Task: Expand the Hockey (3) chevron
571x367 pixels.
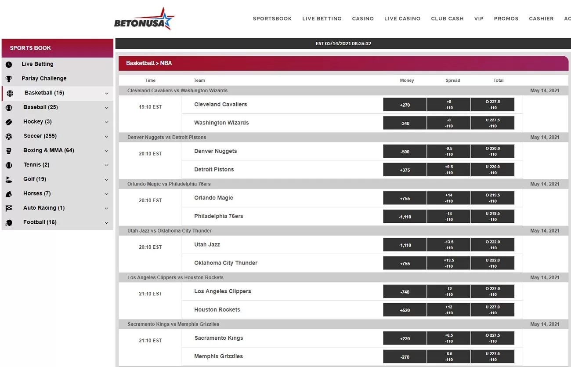Action: (107, 122)
